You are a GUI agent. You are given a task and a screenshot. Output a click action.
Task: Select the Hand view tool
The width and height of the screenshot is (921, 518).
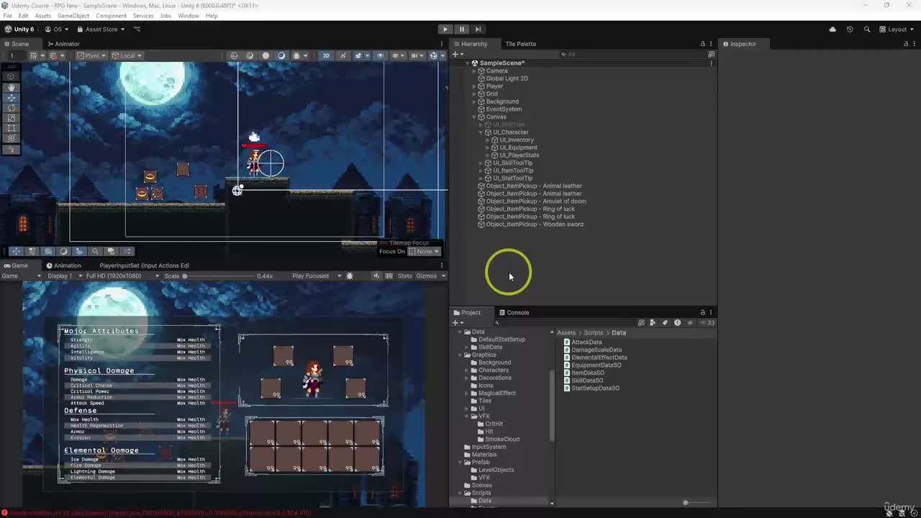point(12,87)
